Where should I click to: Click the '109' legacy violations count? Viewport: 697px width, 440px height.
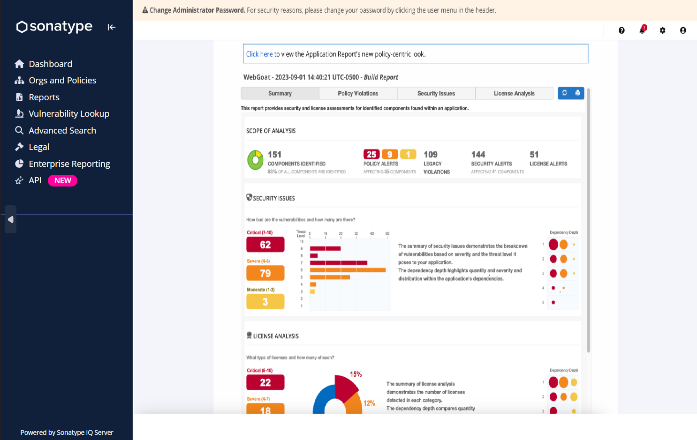tap(431, 155)
